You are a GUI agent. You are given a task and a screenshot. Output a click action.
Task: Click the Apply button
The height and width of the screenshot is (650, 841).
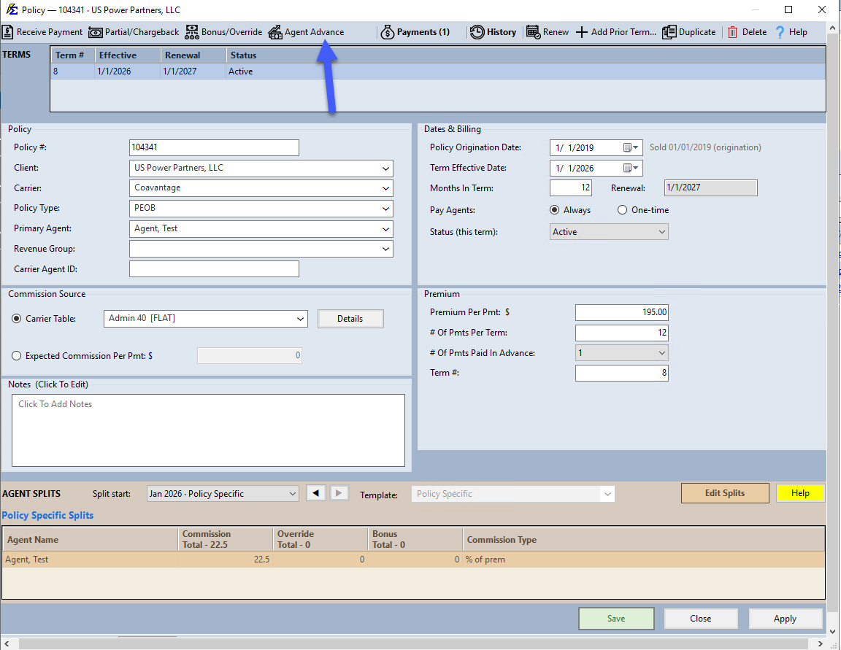click(x=785, y=619)
